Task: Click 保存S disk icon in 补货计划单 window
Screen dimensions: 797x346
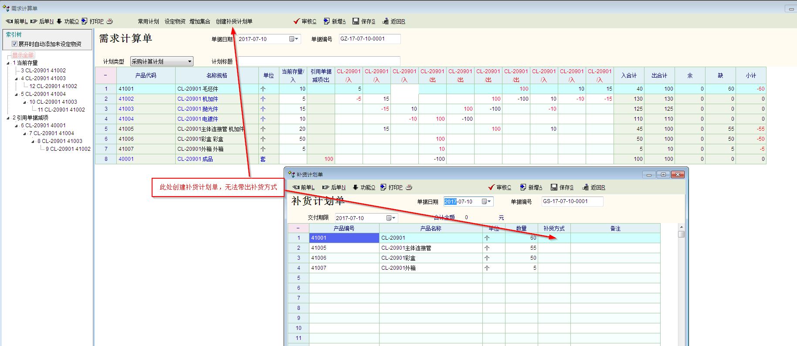Action: click(x=554, y=187)
